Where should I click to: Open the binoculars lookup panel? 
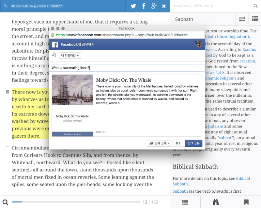coord(216,202)
